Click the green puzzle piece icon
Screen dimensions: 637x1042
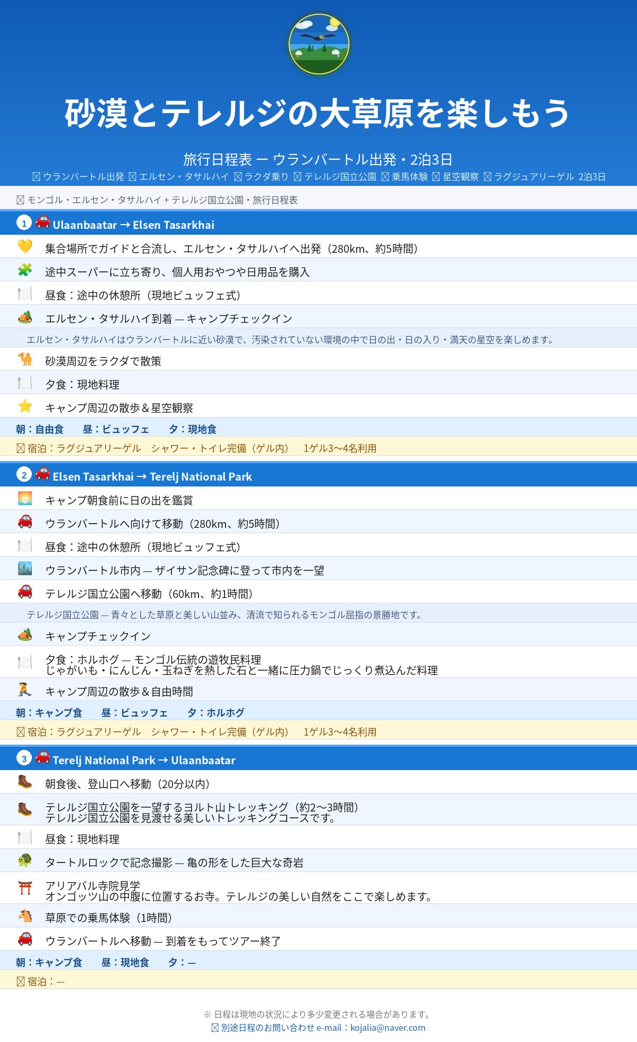point(25,270)
